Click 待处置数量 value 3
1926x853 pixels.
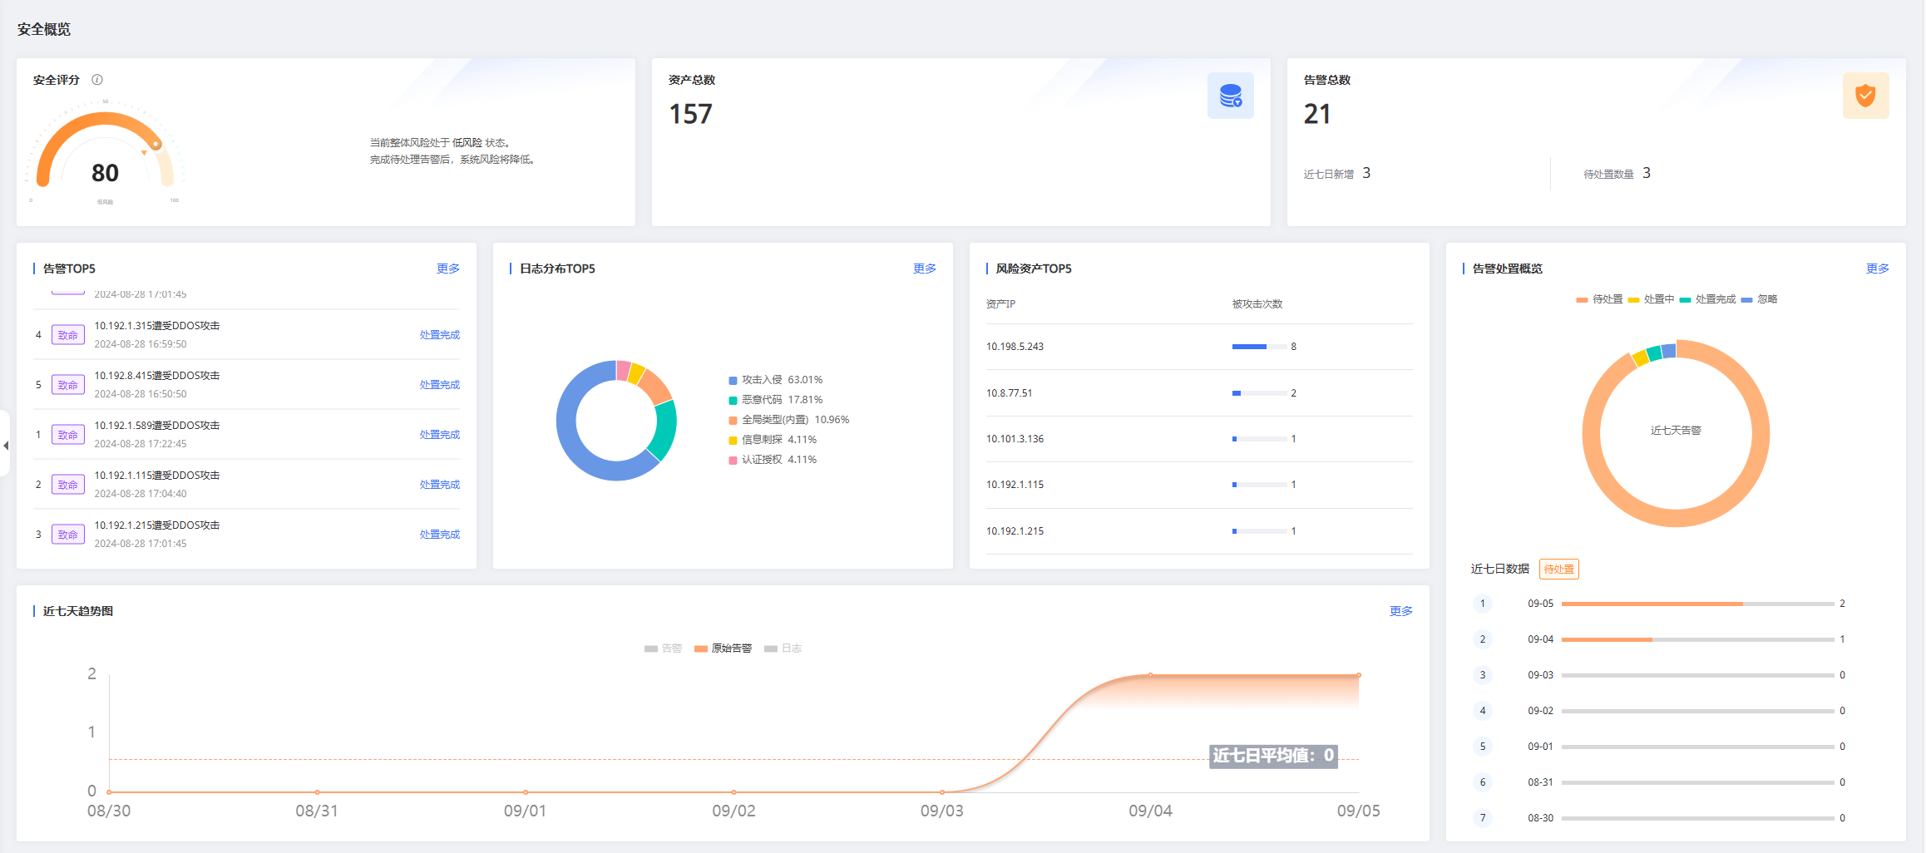(x=1647, y=173)
